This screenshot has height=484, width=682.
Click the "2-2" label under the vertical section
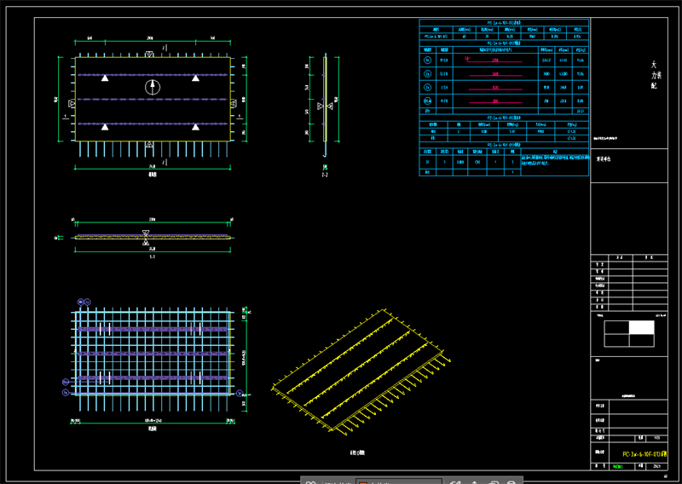tap(325, 175)
